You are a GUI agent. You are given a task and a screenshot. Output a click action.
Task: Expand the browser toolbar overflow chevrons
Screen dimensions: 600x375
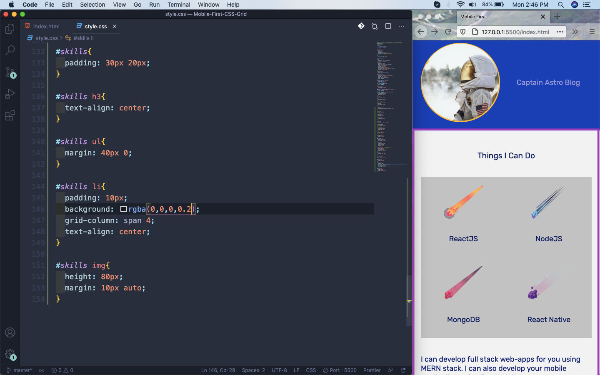click(575, 32)
